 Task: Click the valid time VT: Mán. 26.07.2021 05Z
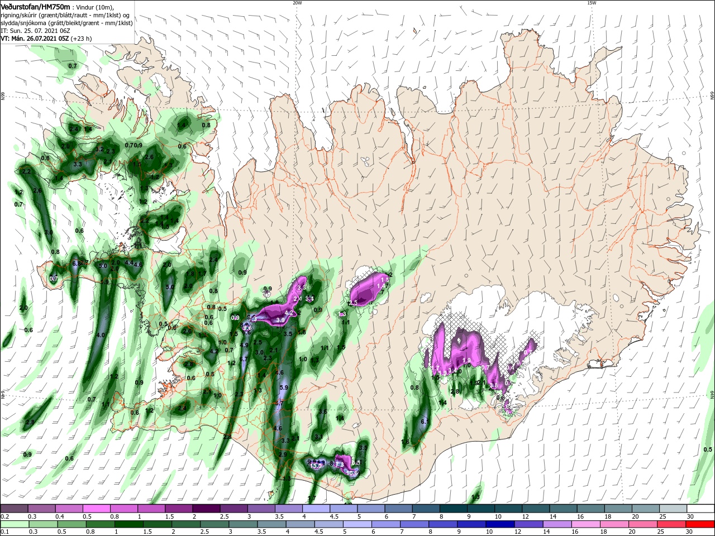tap(35, 39)
